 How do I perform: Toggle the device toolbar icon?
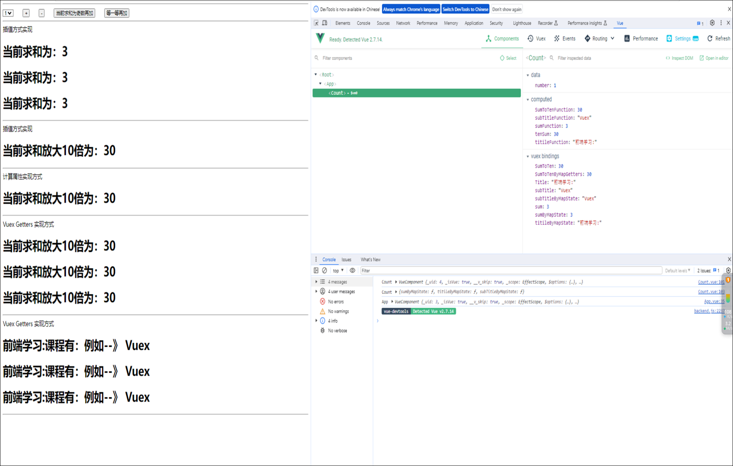tap(325, 23)
